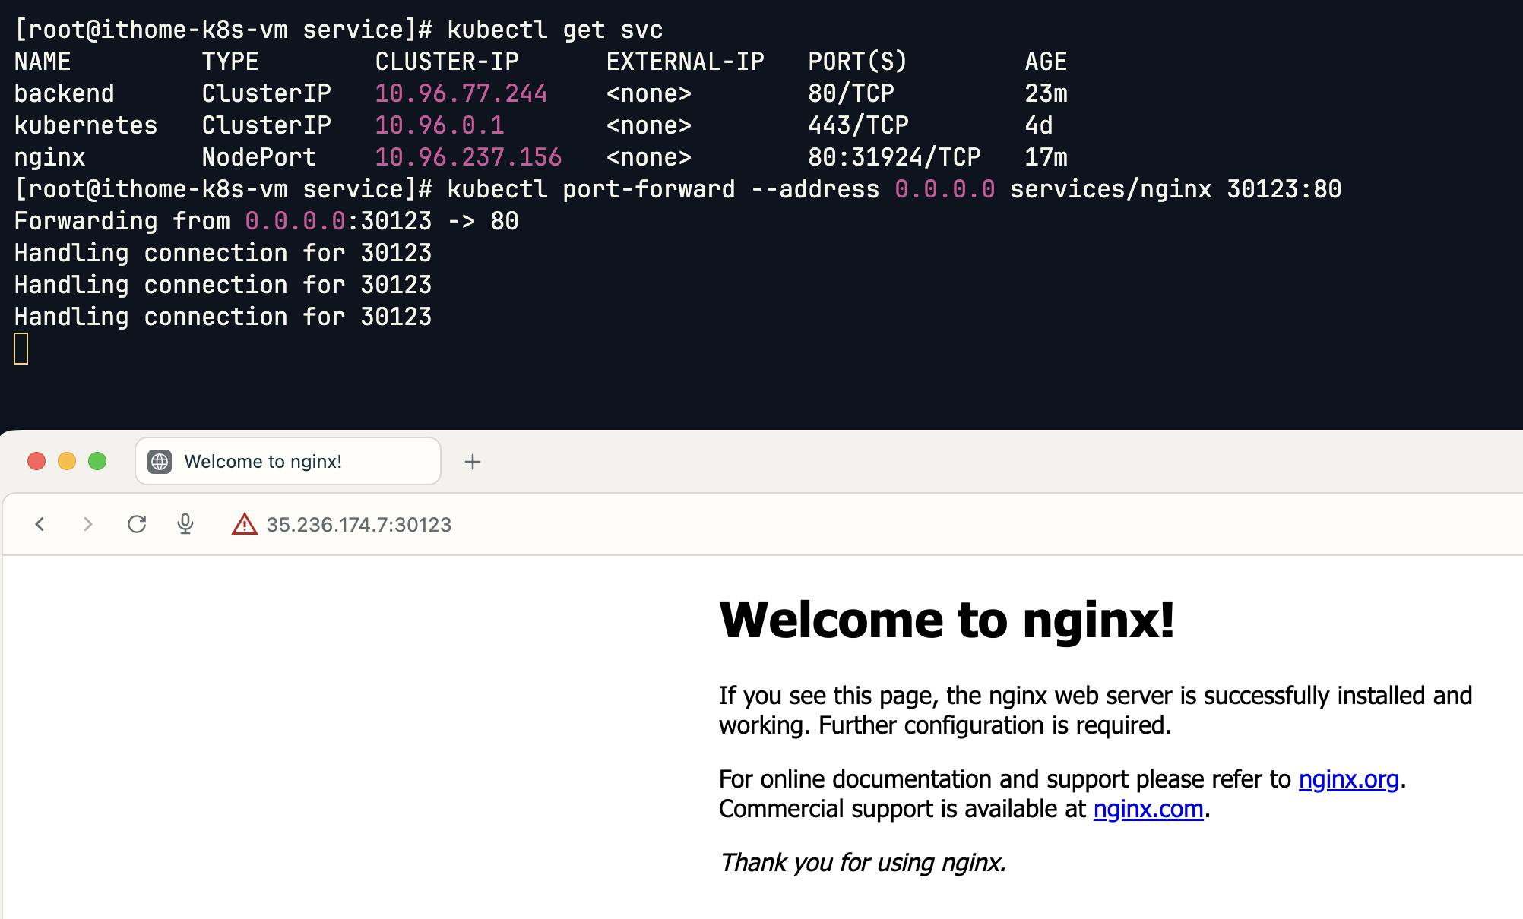Click 'services/nginx 30123:80' in terminal
This screenshot has width=1523, height=919.
pos(1176,189)
